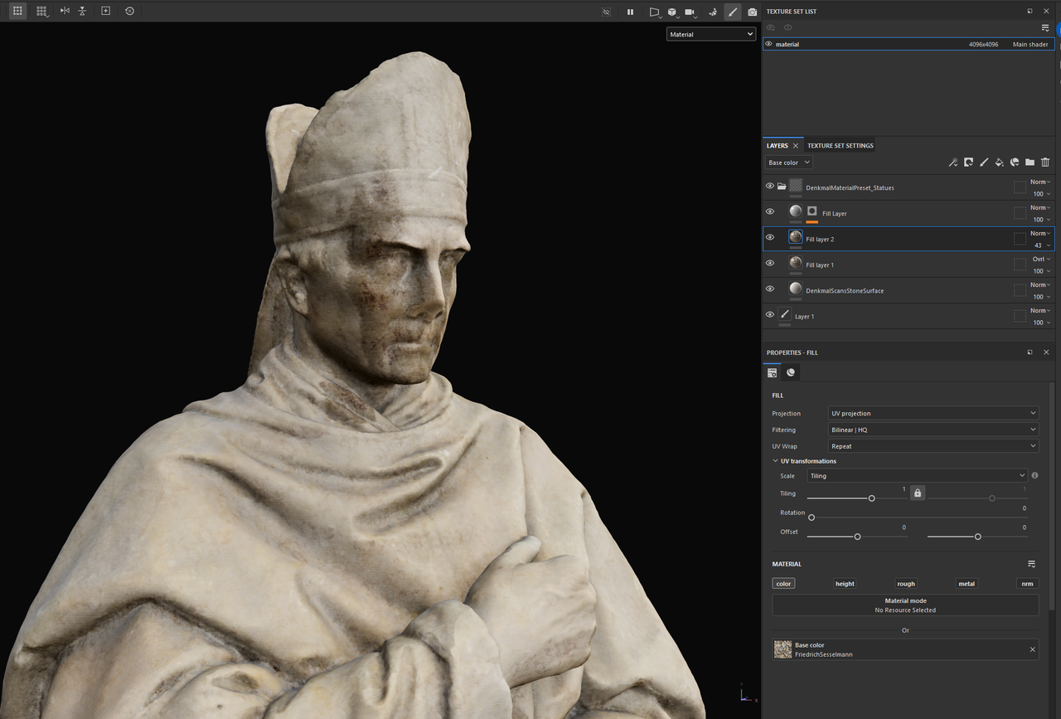Add a paint layer with brush icon

(x=984, y=163)
